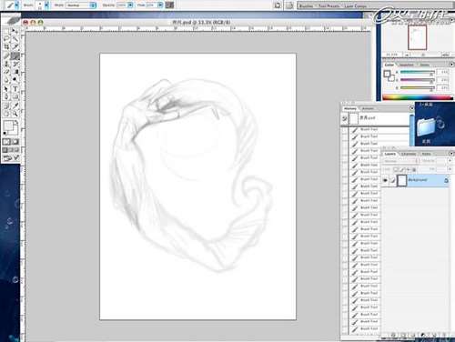Set history brush source on the snapshot
The height and width of the screenshot is (342, 455).
[x=344, y=118]
